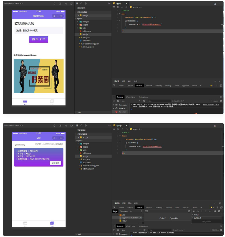225x237 pixels.
Task: Click the 获得记录 label on records page
Action: pyautogui.click(x=20, y=144)
